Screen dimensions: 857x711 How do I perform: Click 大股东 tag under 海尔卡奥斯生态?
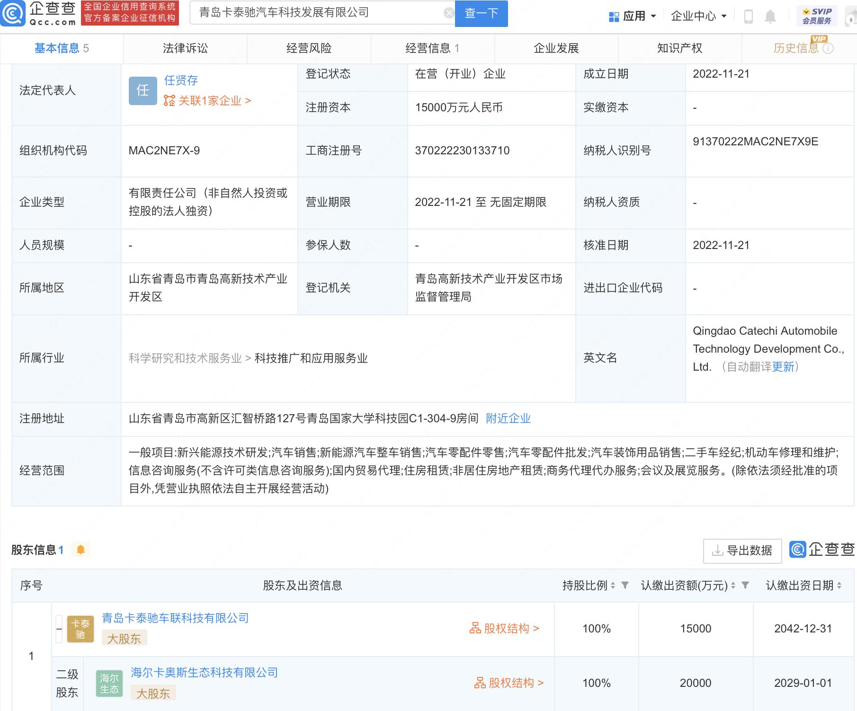tap(153, 693)
